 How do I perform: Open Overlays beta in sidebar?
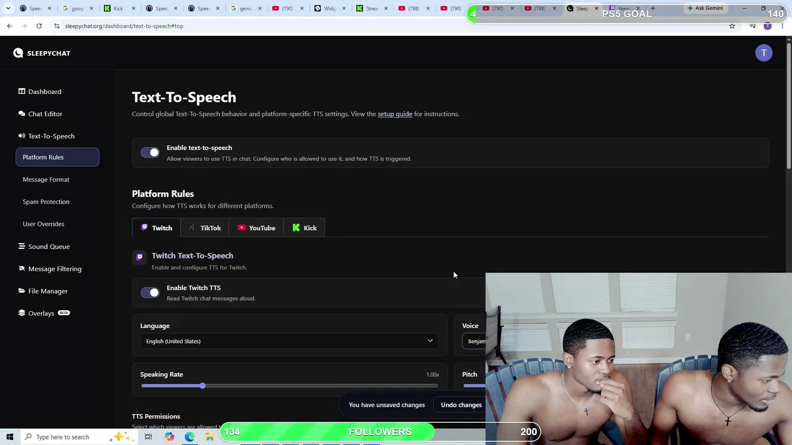point(41,313)
